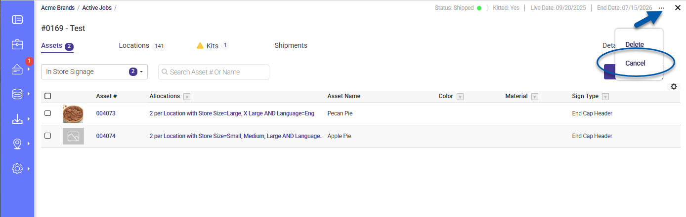Check the Apple Pie row checkbox
686x217 pixels.
click(x=48, y=136)
